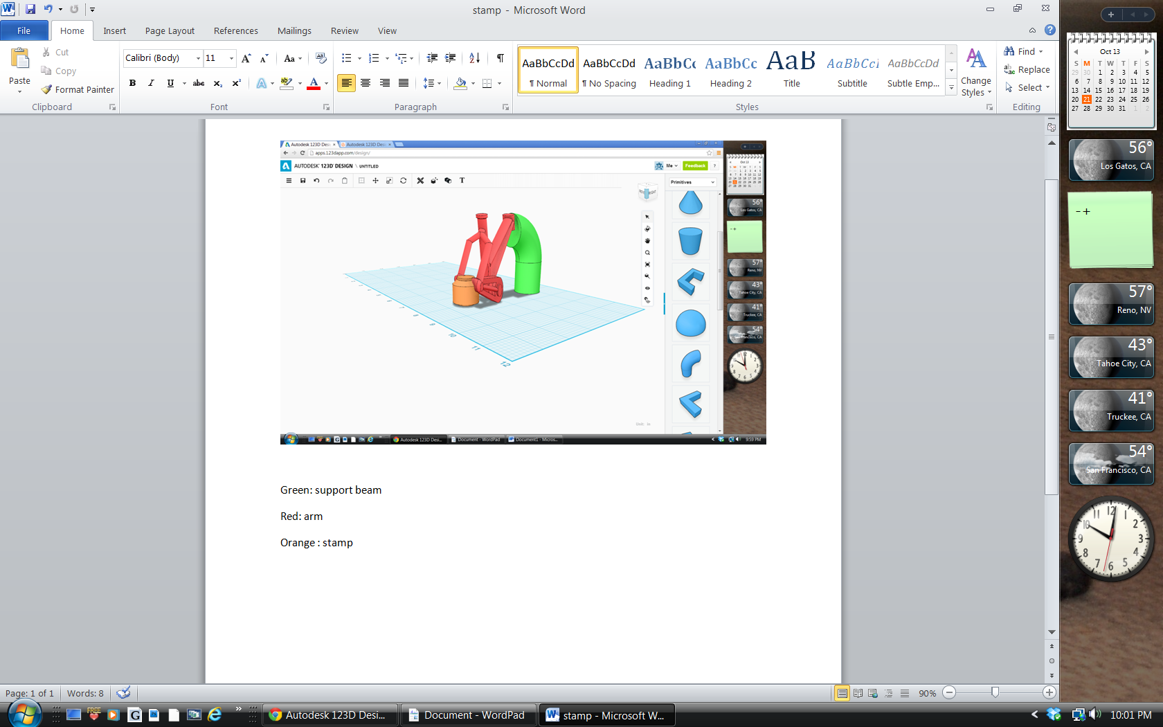Image resolution: width=1163 pixels, height=727 pixels.
Task: Expand the Styles gallery More arrow
Action: point(951,88)
